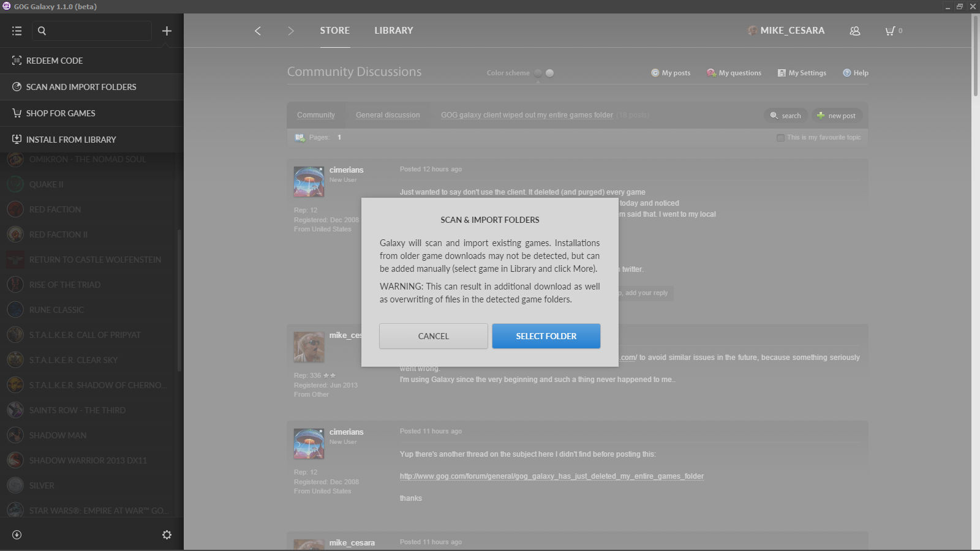
Task: Click the SELECT FOLDER button
Action: click(546, 336)
